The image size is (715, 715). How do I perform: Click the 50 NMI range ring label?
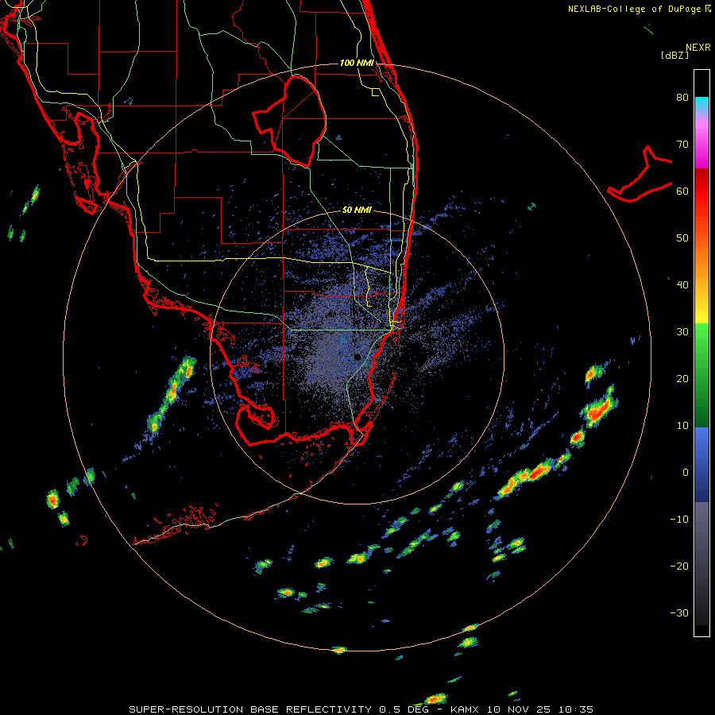[x=357, y=211]
